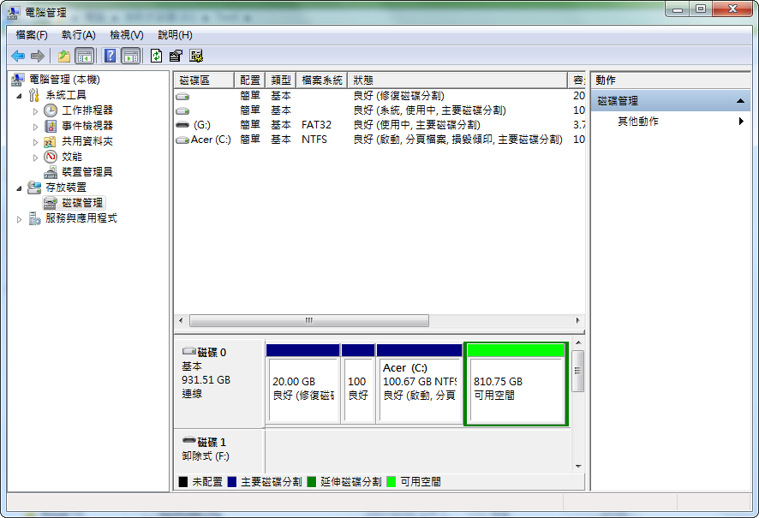The image size is (759, 518).
Task: Open the 其他動作 submenu arrow
Action: [x=741, y=122]
